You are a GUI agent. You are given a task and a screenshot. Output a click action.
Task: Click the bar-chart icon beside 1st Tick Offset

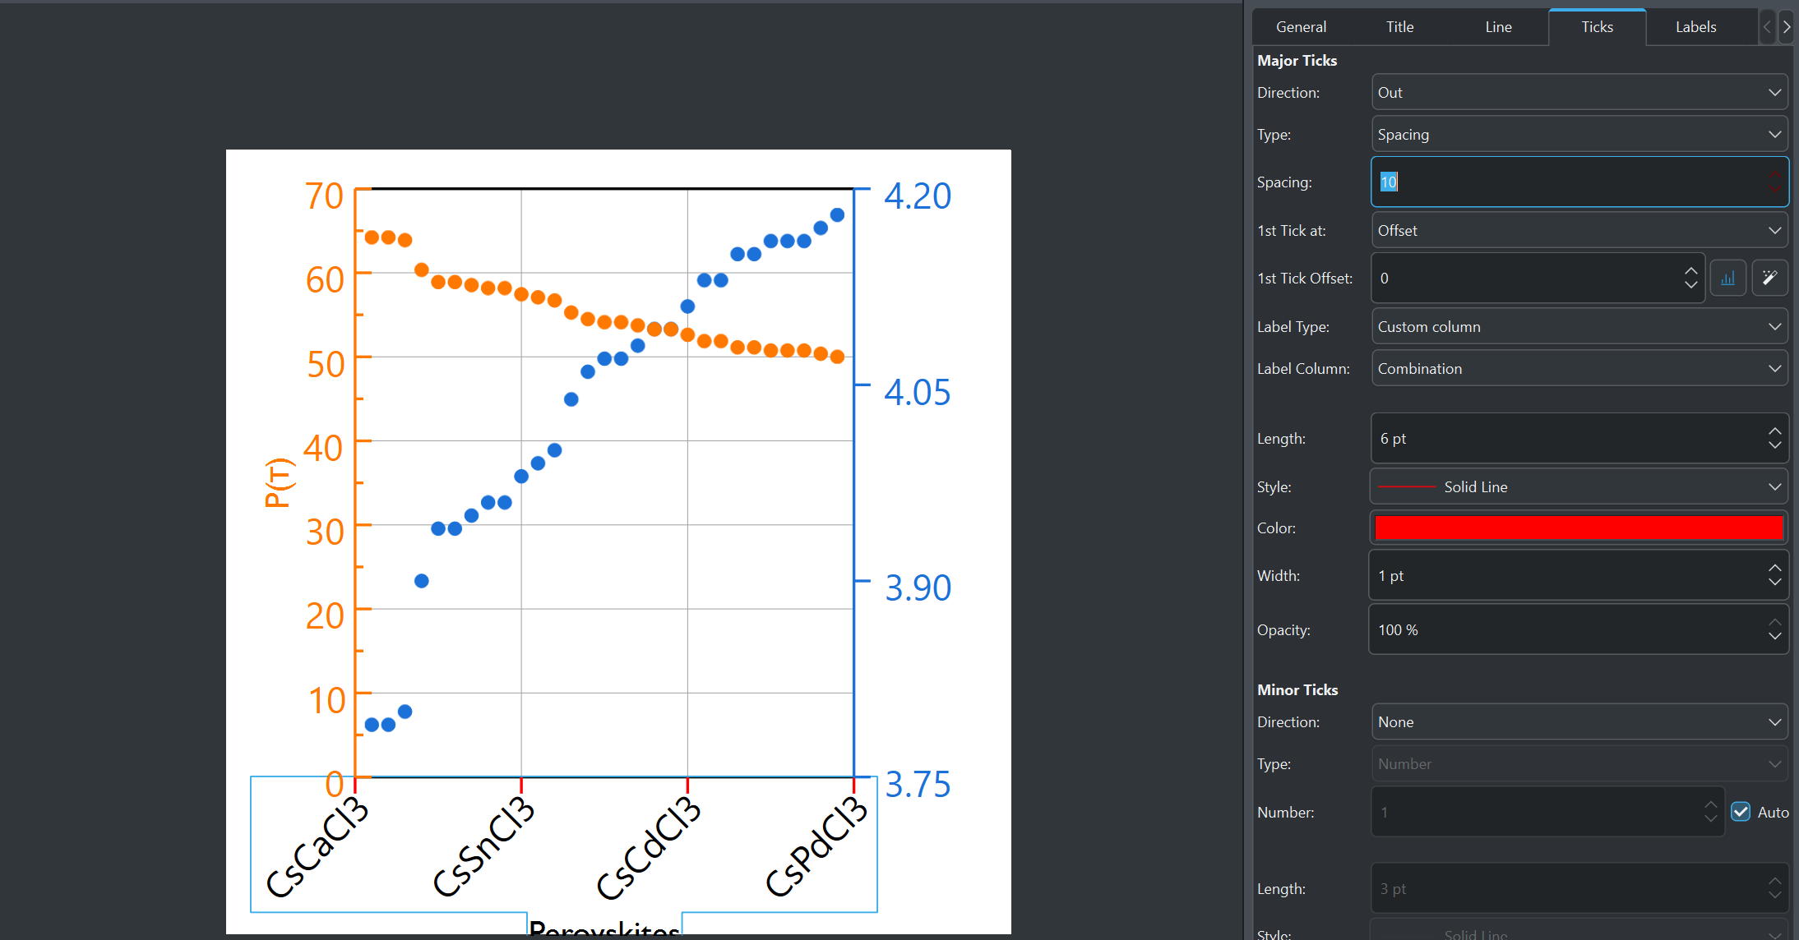[1727, 279]
